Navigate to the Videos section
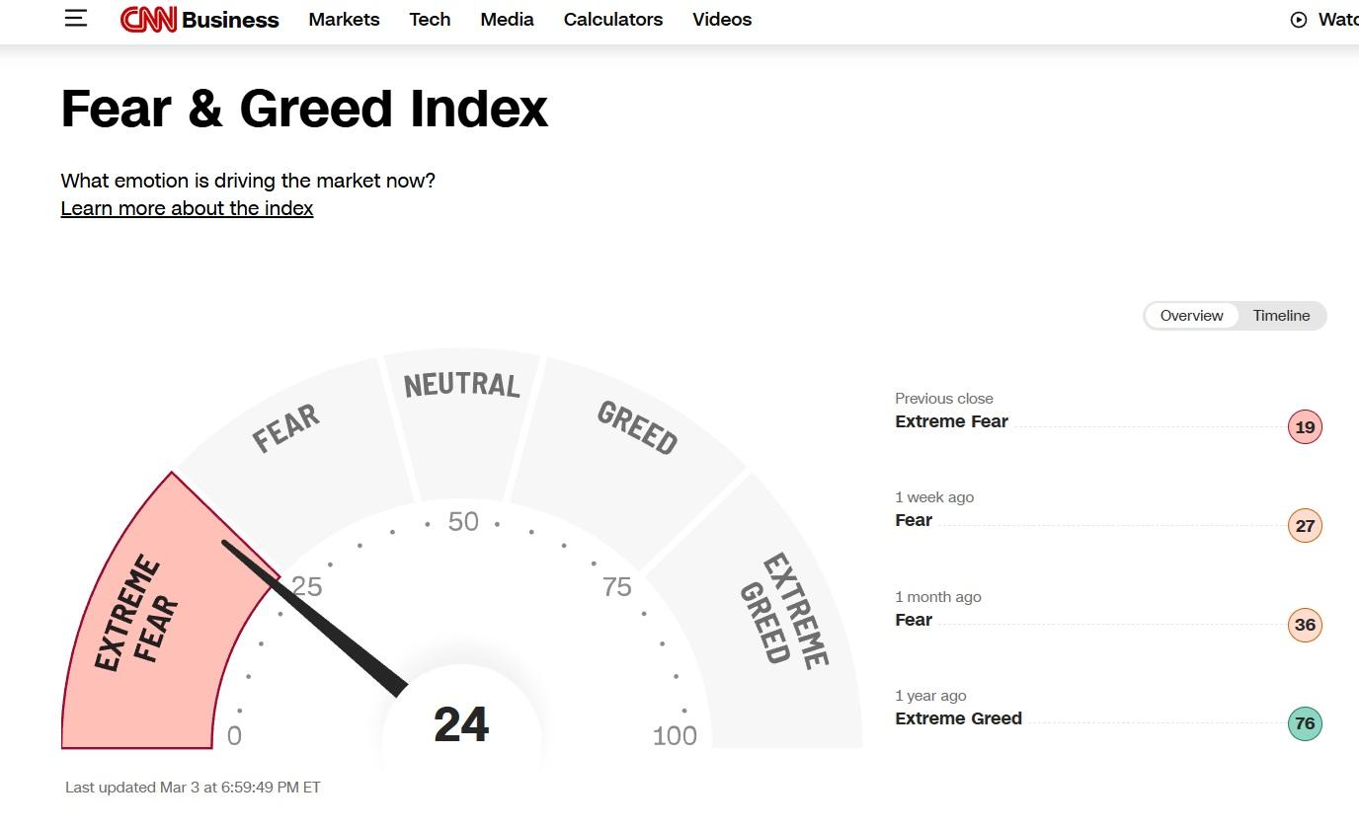 tap(722, 20)
